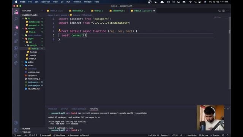Click the Go Live status bar button
This screenshot has width=243, height=137.
click(204, 135)
